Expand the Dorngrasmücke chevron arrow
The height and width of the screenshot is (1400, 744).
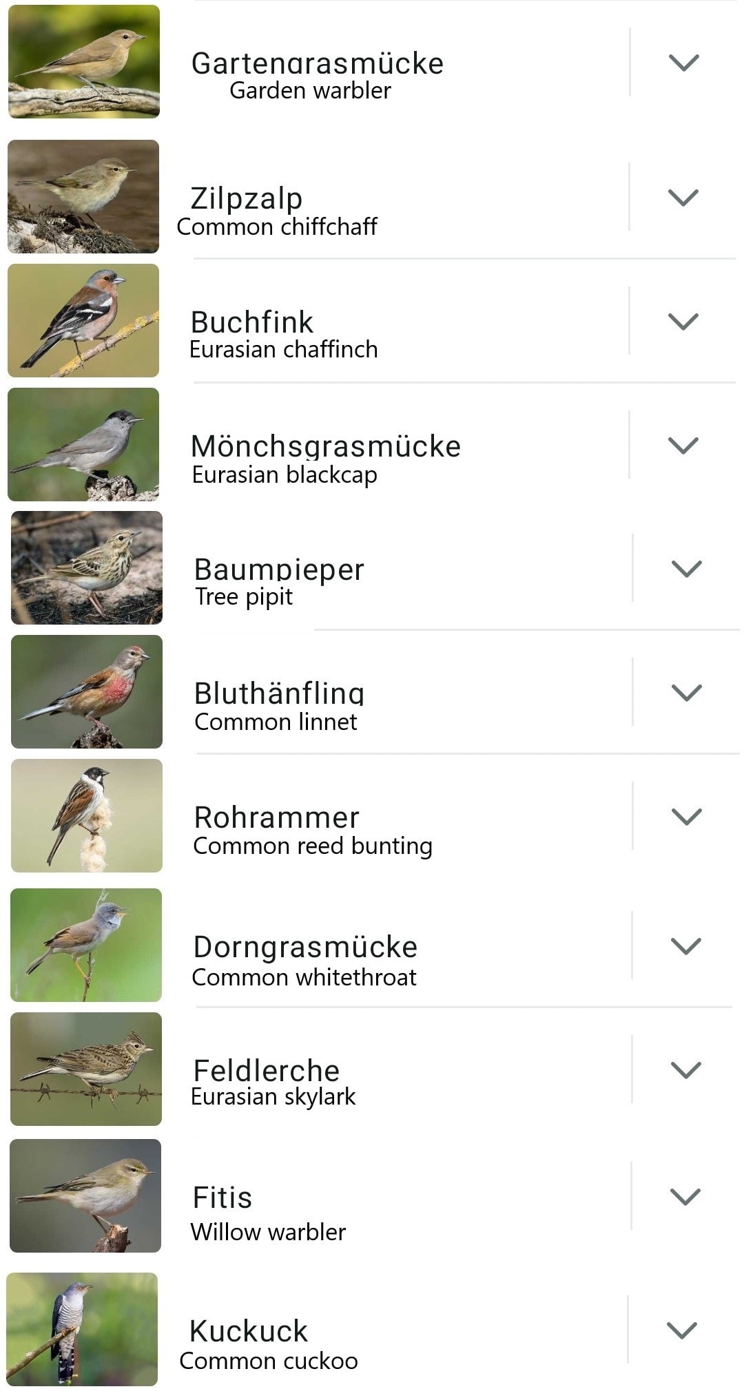tap(685, 946)
